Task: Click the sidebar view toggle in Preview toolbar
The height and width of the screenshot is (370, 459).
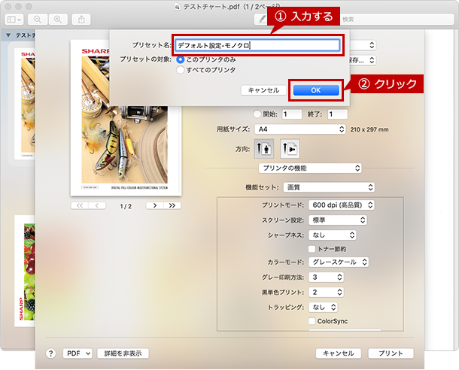Action: 14,20
